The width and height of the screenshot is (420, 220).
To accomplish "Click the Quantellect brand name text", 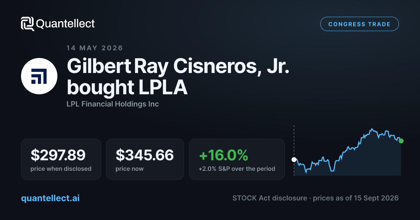I will coord(65,24).
